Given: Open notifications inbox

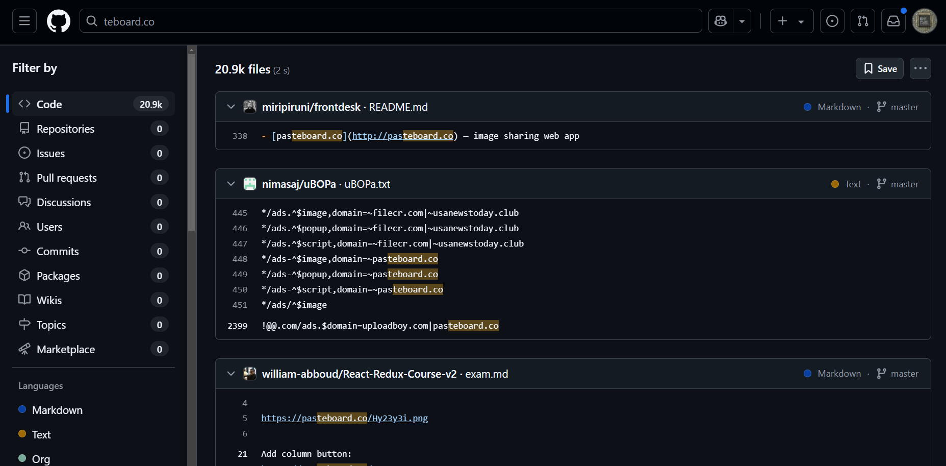Looking at the screenshot, I should click(x=893, y=21).
